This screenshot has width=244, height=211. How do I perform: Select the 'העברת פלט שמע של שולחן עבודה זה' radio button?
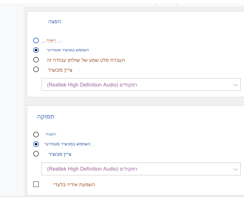click(x=36, y=60)
